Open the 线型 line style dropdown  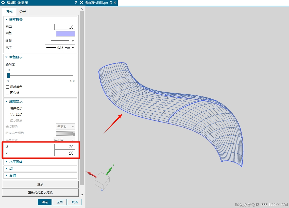tap(62, 41)
